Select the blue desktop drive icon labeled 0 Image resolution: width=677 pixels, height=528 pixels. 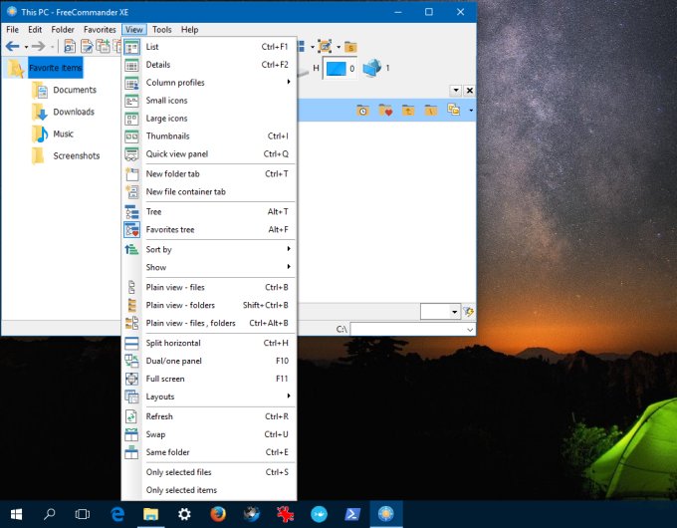pyautogui.click(x=336, y=69)
